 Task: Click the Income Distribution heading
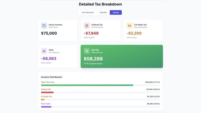point(52,77)
